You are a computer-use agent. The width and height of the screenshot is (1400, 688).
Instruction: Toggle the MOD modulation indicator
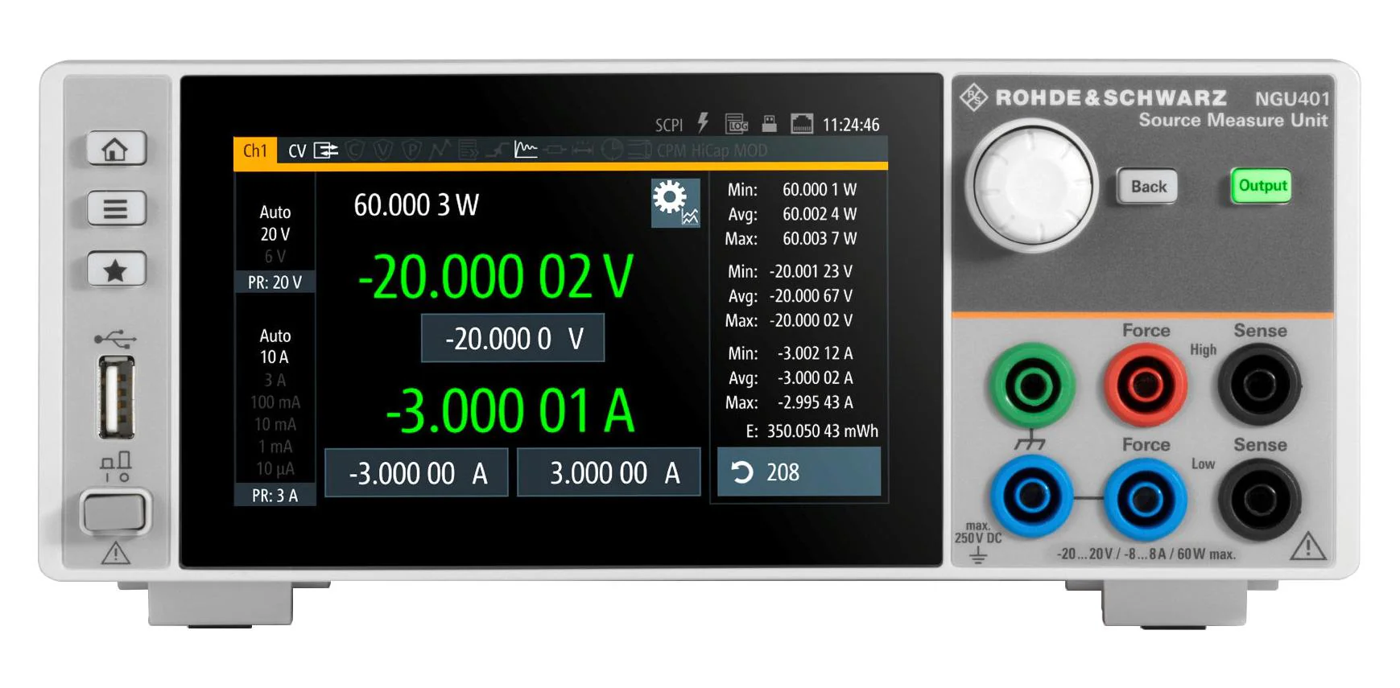[750, 150]
